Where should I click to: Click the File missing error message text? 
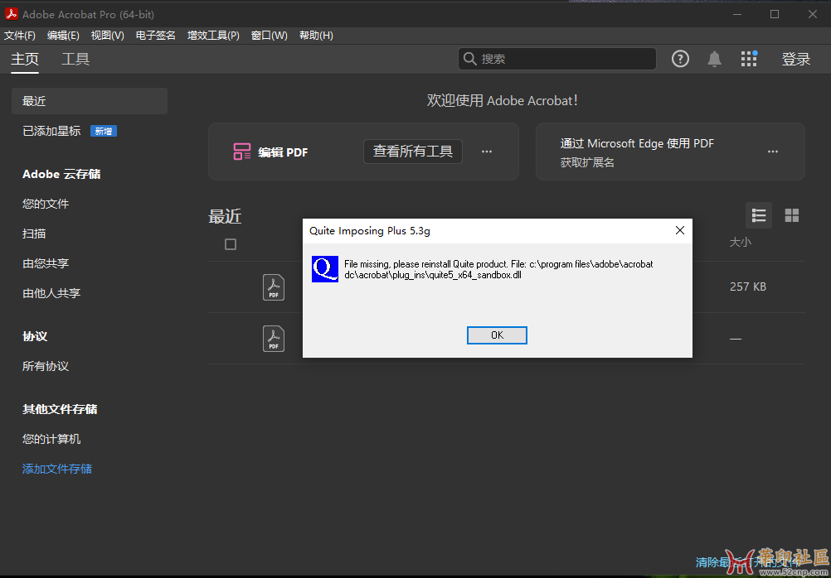click(498, 269)
